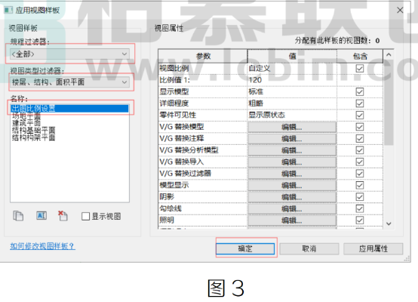The height and width of the screenshot is (302, 418).
Task: Click 编辑 button for V/G 替换注释
Action: tap(292, 139)
